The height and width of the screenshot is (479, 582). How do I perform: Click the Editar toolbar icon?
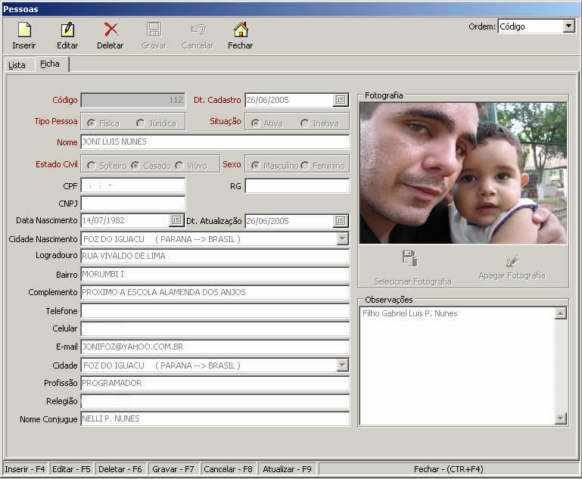click(67, 30)
